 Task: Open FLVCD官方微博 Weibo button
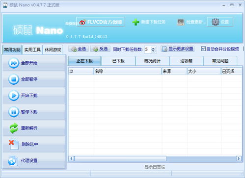tap(100, 22)
